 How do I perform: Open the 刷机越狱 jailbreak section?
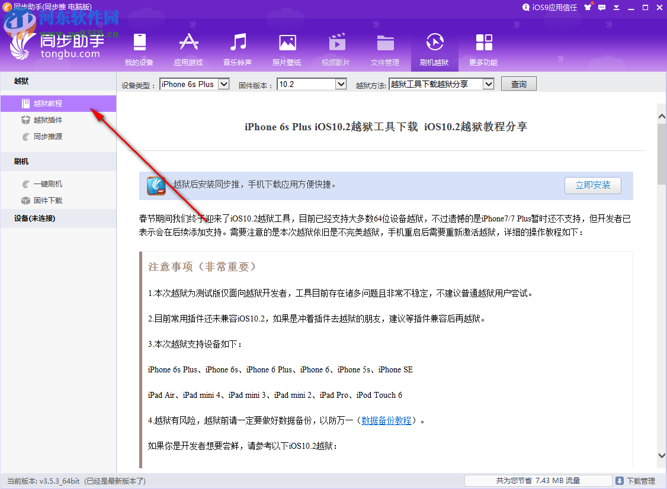[x=435, y=47]
